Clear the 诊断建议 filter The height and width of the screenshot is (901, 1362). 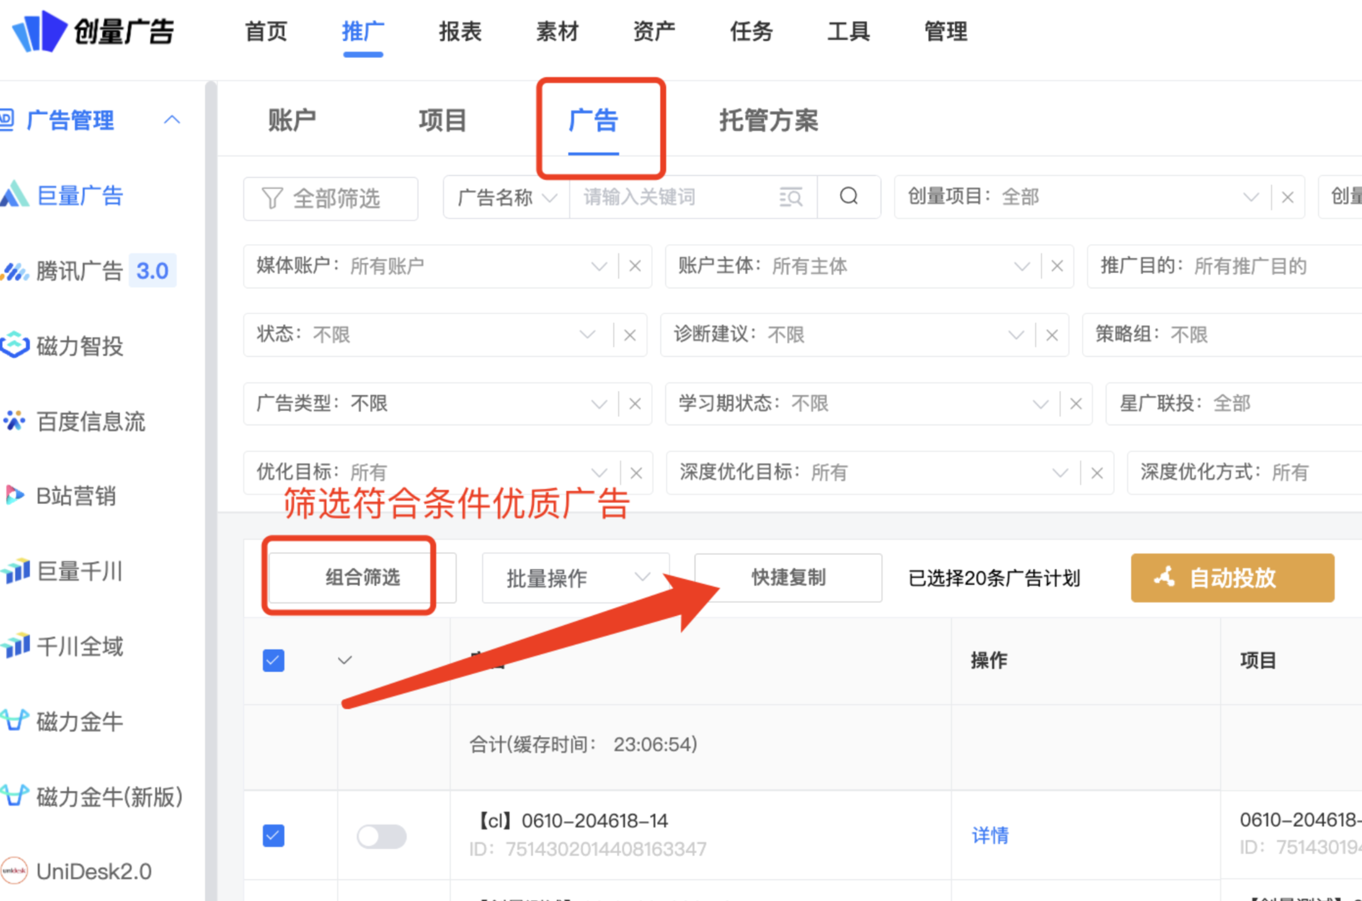point(1052,335)
